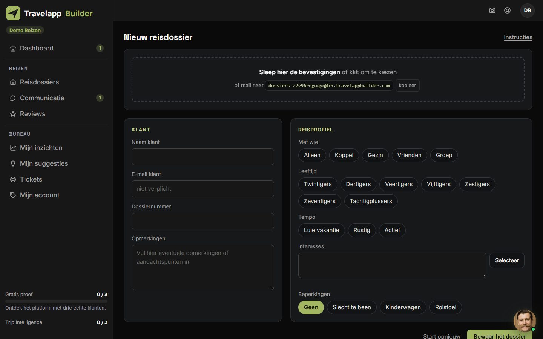The width and height of the screenshot is (543, 339).
Task: Click the Communicatie notification badge
Action: click(100, 98)
